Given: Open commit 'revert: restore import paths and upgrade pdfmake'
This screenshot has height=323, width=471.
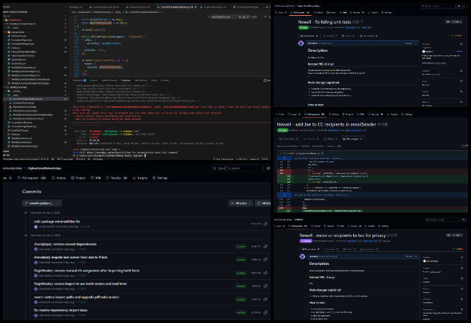Looking at the screenshot, I should [76, 297].
